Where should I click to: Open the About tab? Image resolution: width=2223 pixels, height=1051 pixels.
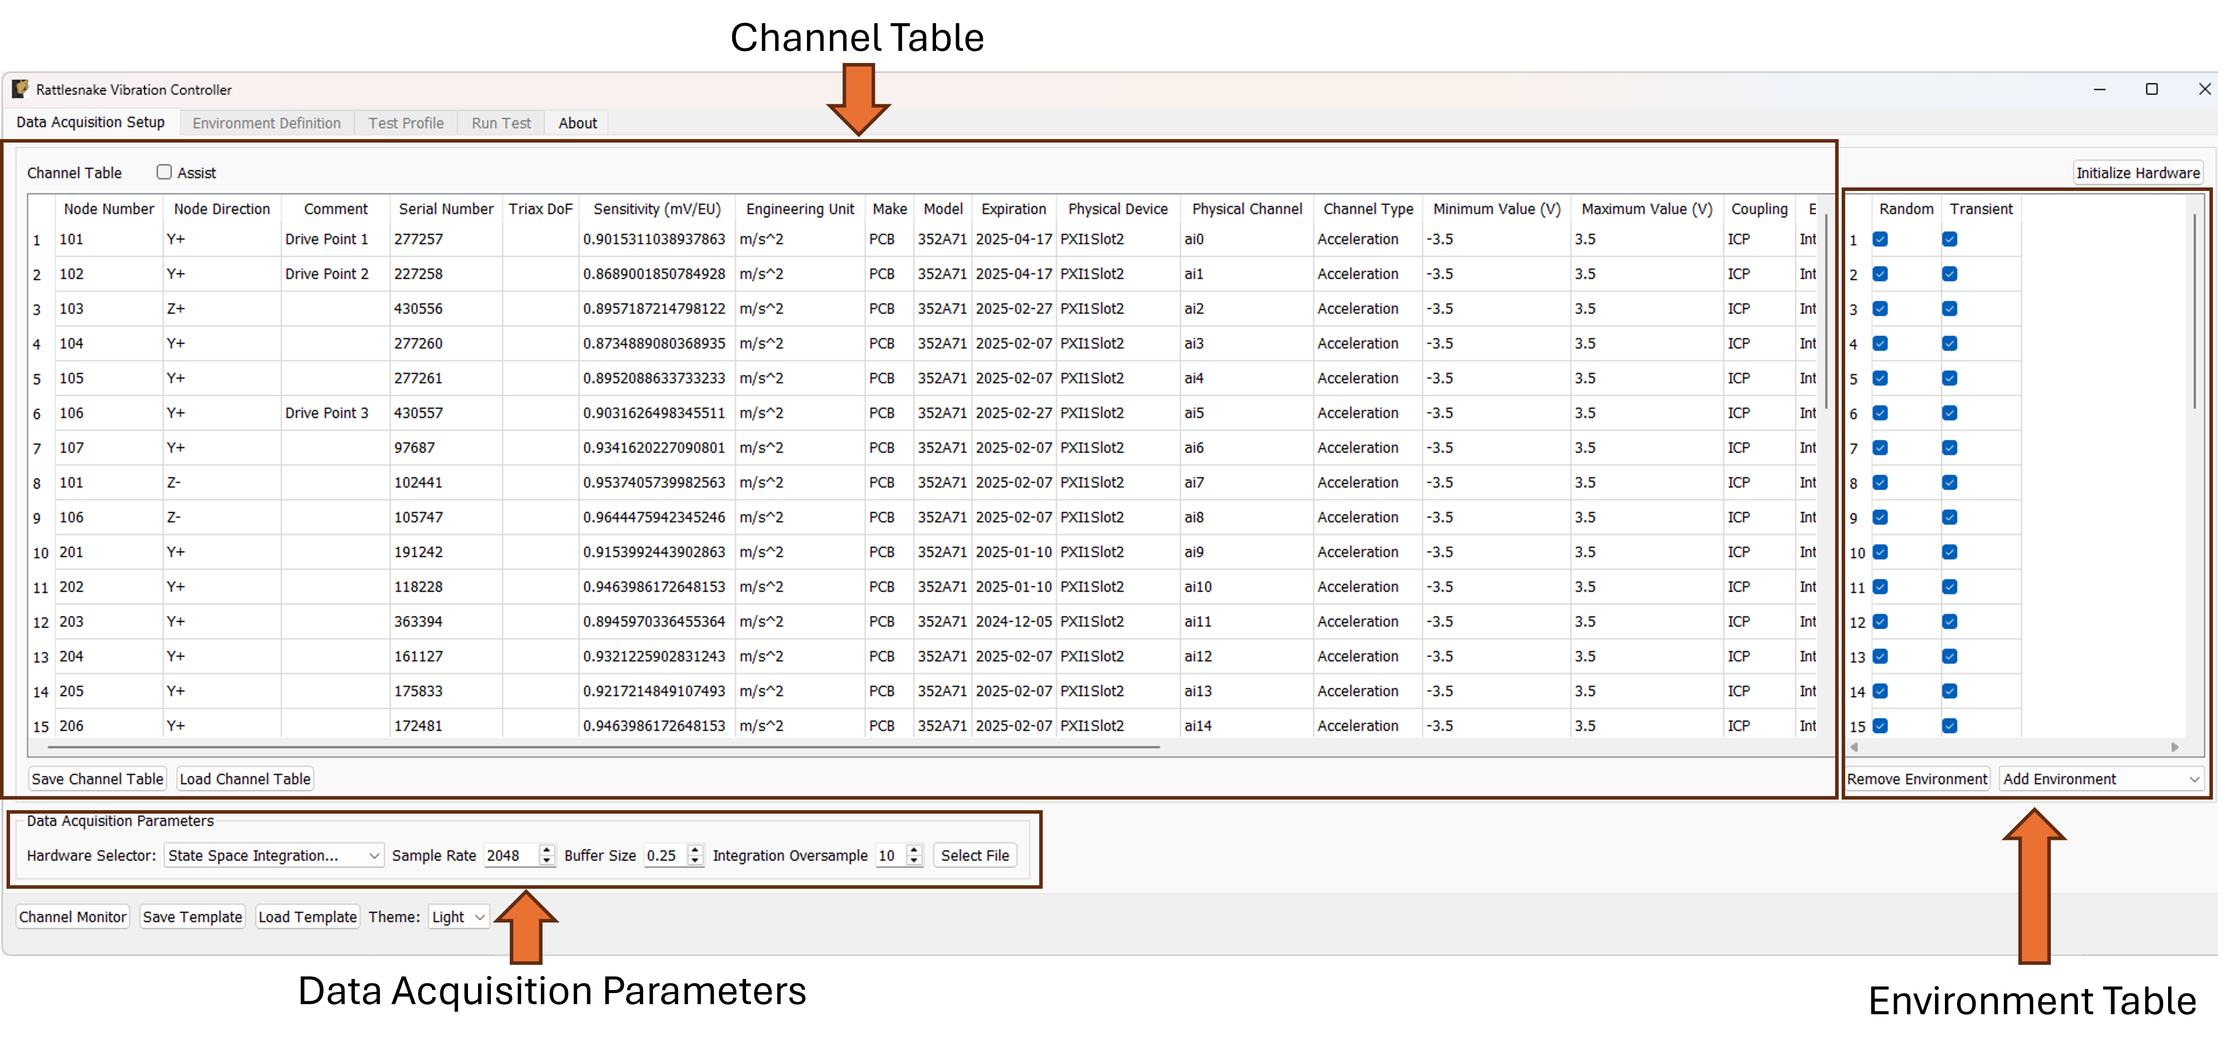point(577,123)
